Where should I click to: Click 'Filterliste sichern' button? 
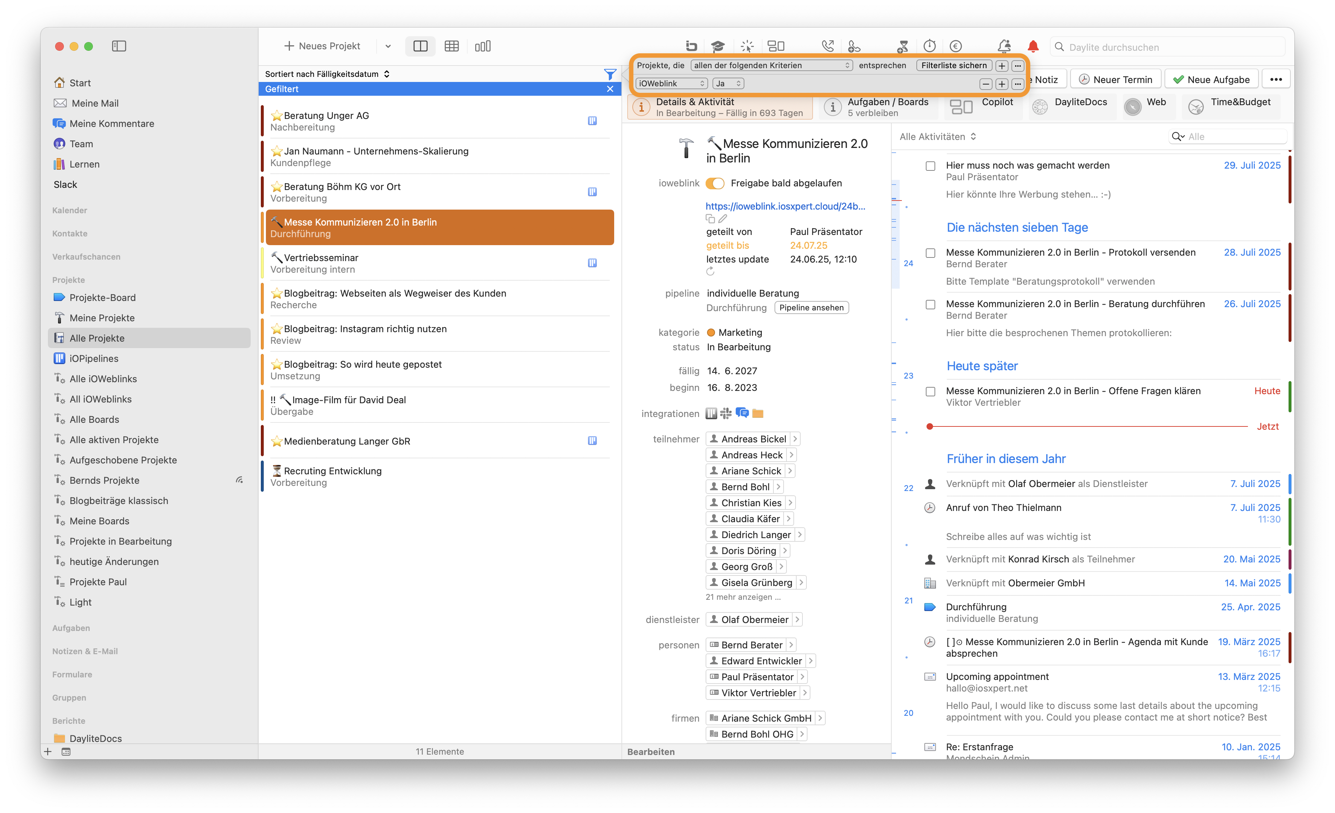954,66
